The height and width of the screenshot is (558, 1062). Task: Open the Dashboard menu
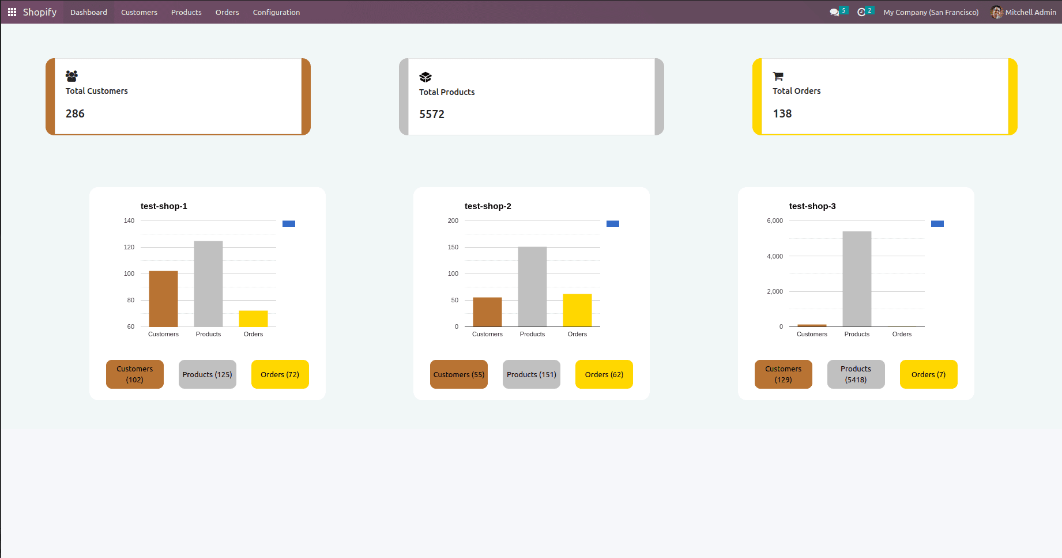(x=89, y=12)
